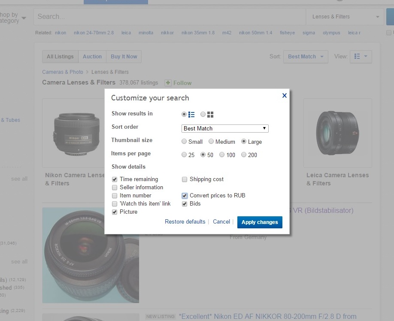Click the Follow plus icon
Screen dimensions: 394x321
(x=168, y=83)
